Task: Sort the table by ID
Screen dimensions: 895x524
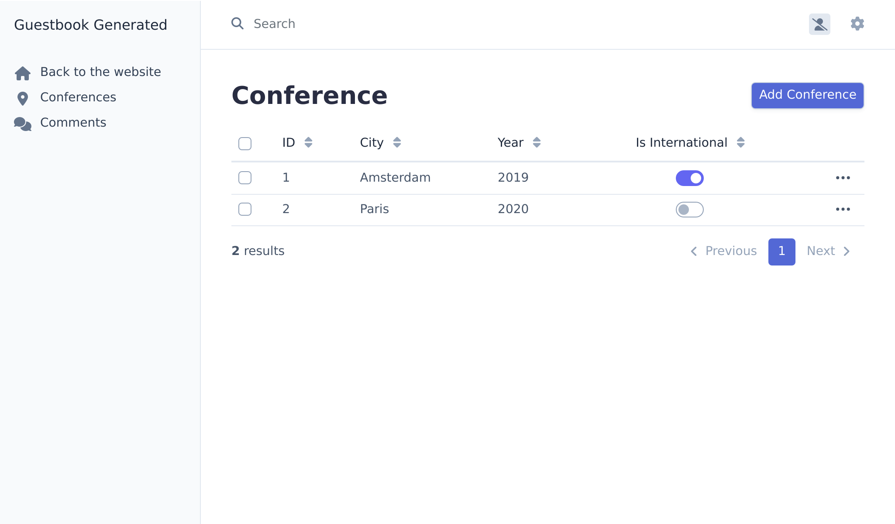Action: click(x=309, y=142)
